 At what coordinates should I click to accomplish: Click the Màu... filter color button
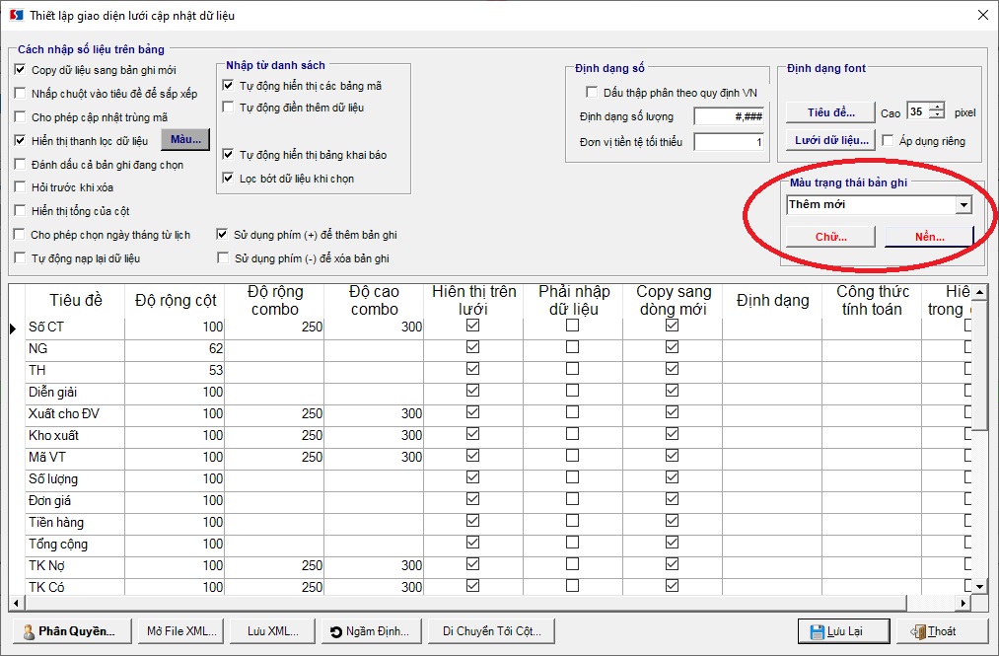(x=185, y=140)
